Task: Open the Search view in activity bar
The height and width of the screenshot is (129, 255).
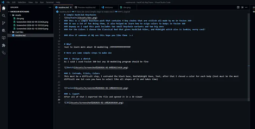Action: click(4, 15)
